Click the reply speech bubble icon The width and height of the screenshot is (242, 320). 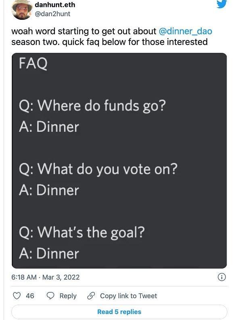(50, 296)
